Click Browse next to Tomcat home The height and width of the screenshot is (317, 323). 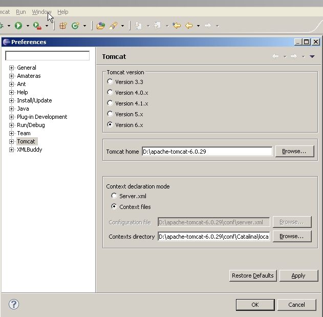tap(294, 152)
